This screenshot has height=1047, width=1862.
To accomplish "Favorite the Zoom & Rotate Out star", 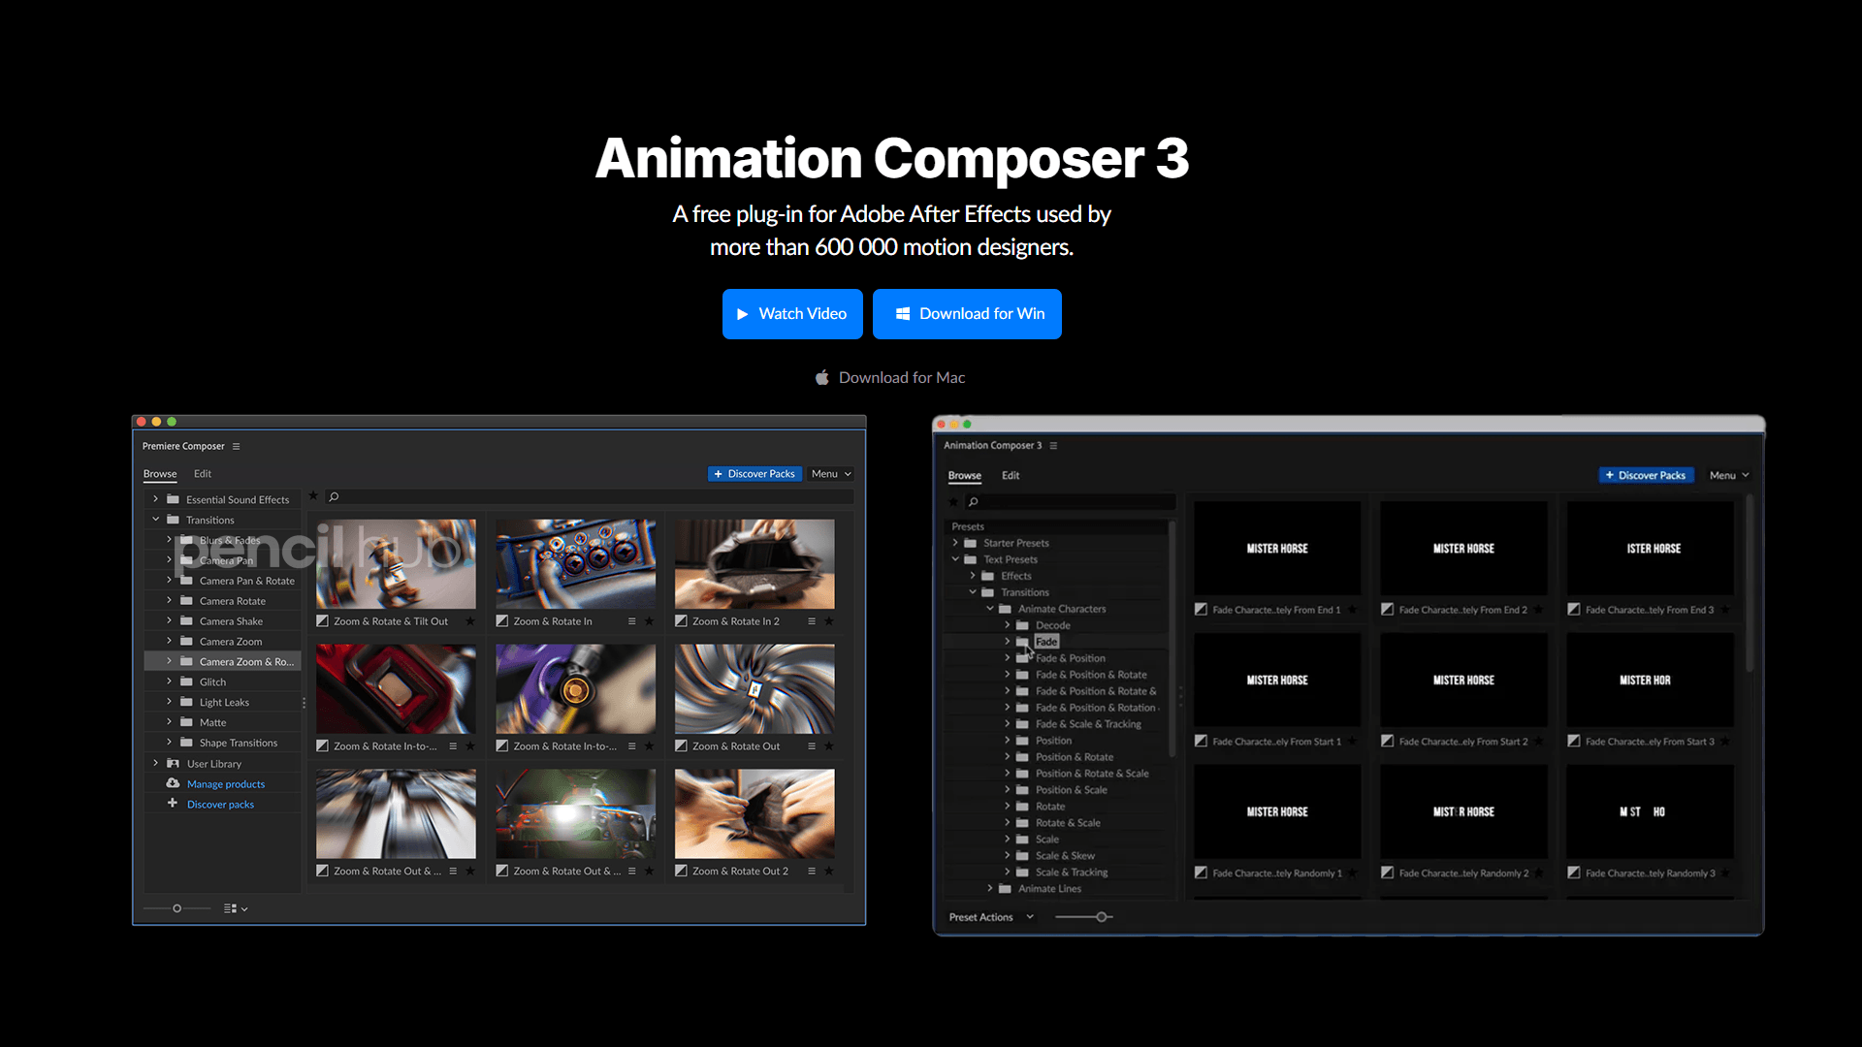I will point(829,746).
